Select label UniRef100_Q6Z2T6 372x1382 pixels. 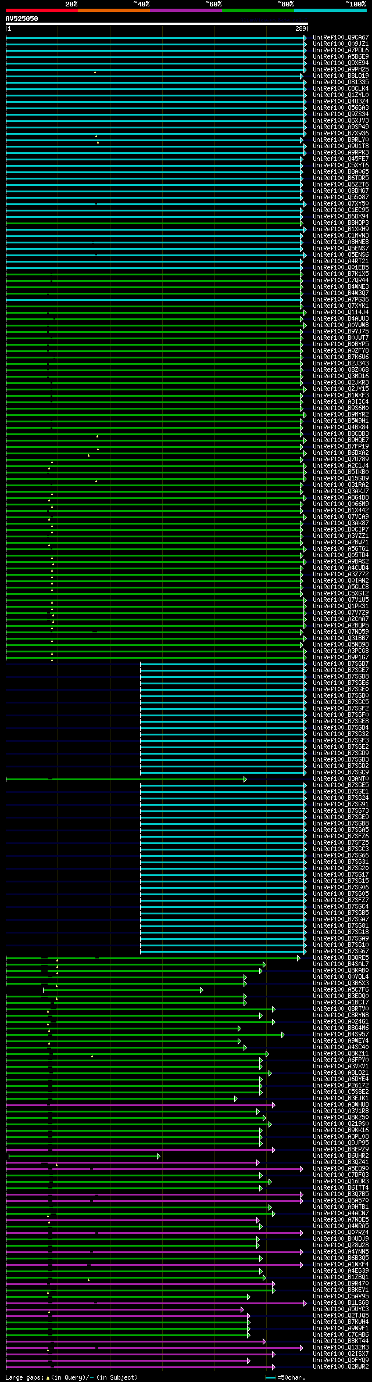341,185
